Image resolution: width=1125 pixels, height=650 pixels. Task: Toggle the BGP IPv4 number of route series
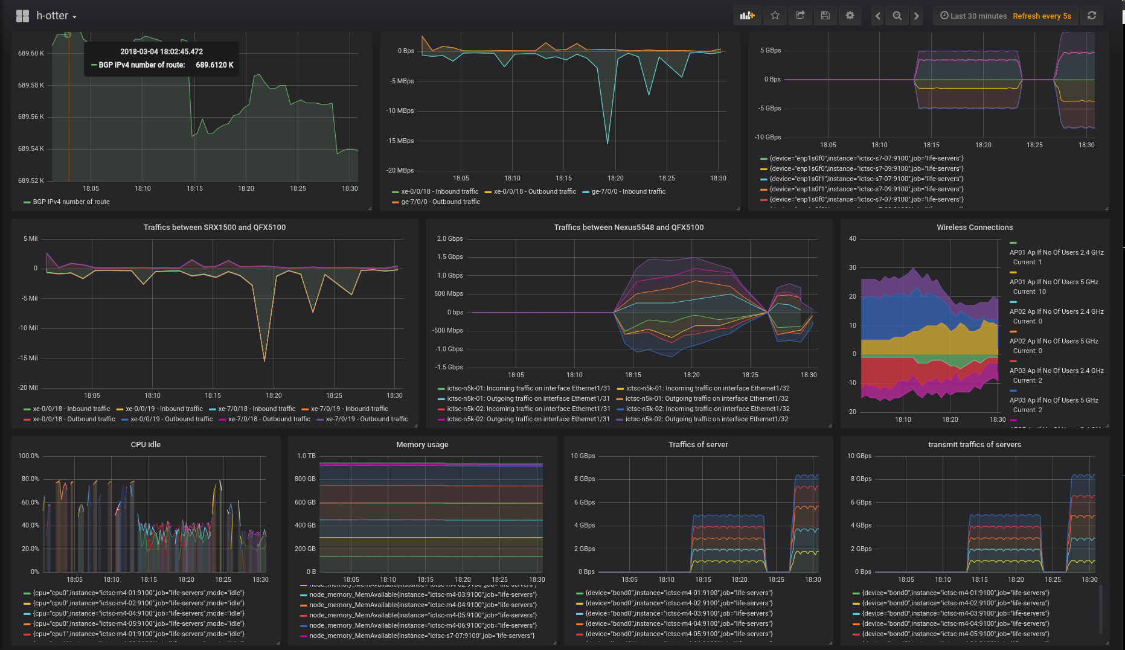[x=71, y=202]
